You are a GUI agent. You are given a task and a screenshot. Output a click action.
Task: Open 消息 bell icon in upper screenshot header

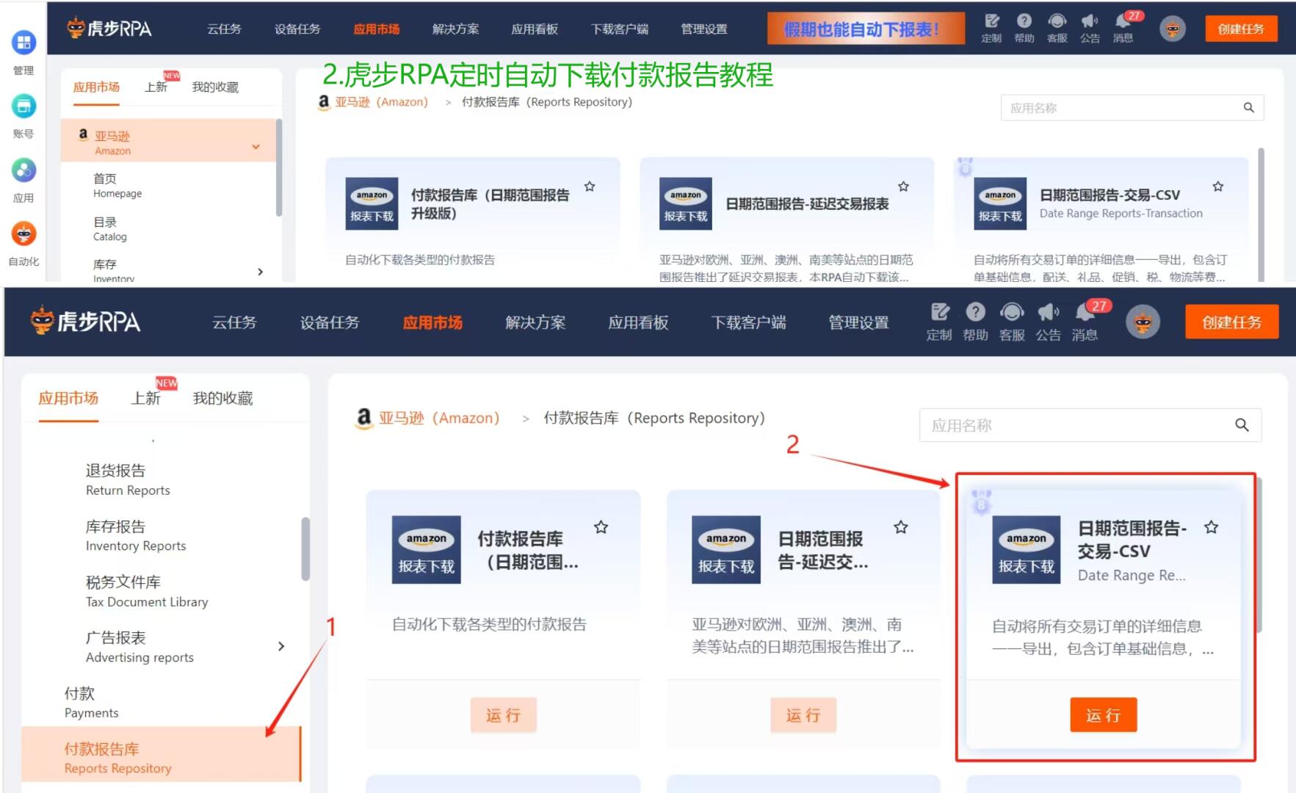[x=1123, y=21]
